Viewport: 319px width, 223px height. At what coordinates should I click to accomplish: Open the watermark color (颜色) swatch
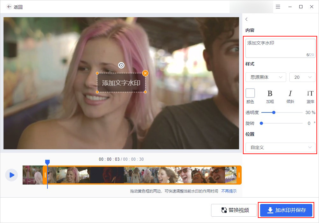pyautogui.click(x=250, y=93)
